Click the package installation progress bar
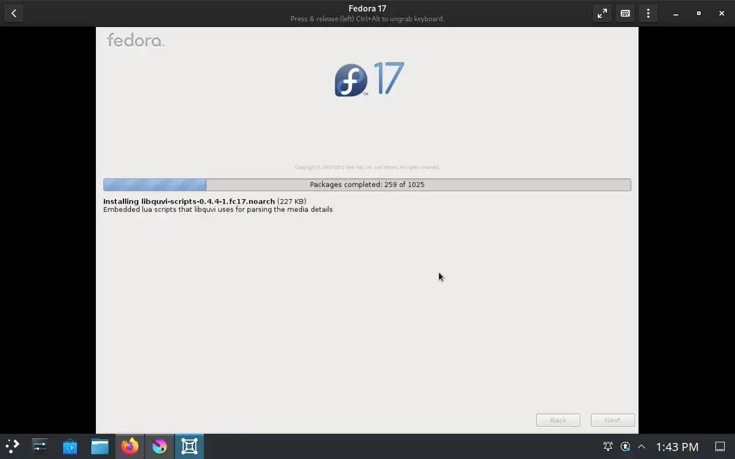 pyautogui.click(x=367, y=184)
